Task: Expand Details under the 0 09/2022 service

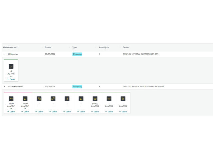Action: [x=11, y=79]
